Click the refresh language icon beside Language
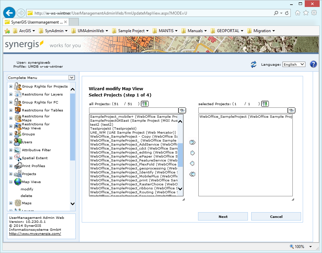Screen dimensions: 322x253 [x=254, y=64]
